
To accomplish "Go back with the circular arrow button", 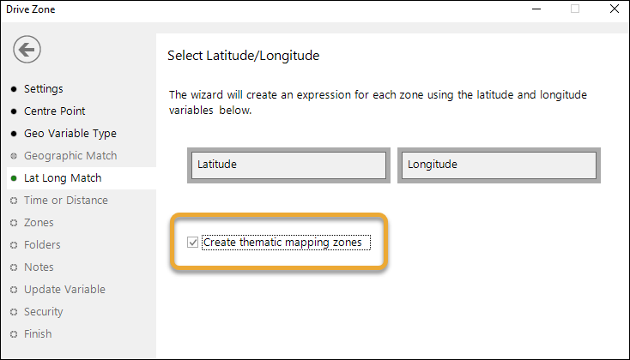I will 27,50.
